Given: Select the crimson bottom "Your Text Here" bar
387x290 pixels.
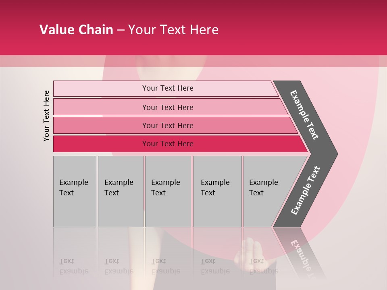Looking at the screenshot, I should pos(168,144).
